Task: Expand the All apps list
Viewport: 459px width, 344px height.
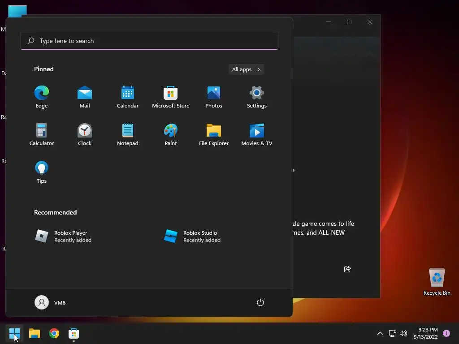Action: click(x=246, y=69)
